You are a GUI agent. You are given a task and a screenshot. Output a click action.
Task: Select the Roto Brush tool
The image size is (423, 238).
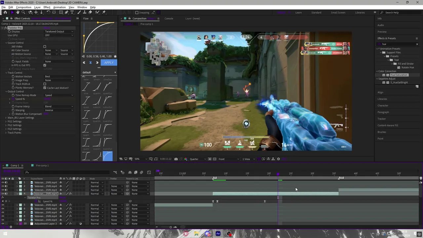tap(97, 13)
